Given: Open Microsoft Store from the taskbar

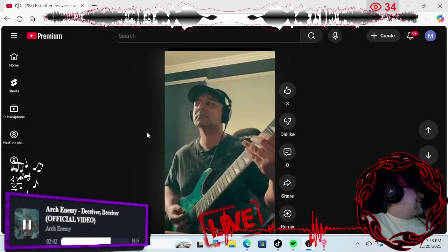Looking at the screenshot, I should pyautogui.click(x=262, y=244).
